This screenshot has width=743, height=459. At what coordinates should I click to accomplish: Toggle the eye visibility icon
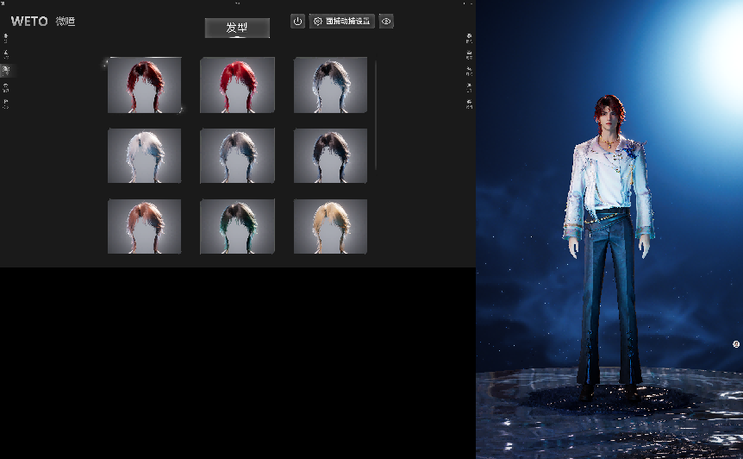click(x=386, y=21)
